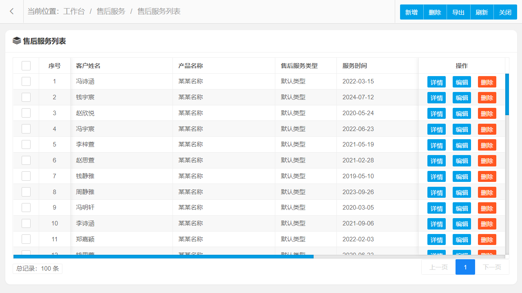Check the box for row 郑嘉颖

tap(26, 239)
